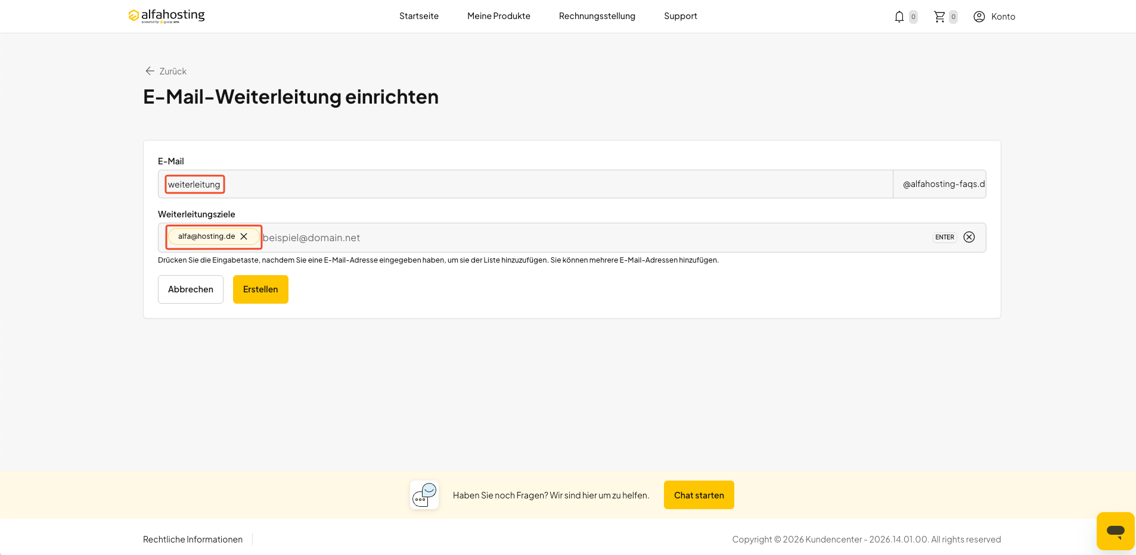Open notifications bell icon
The height and width of the screenshot is (555, 1136).
(899, 17)
